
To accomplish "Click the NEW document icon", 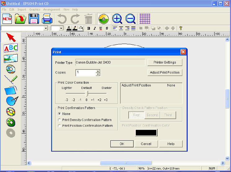I will click(x=7, y=19).
